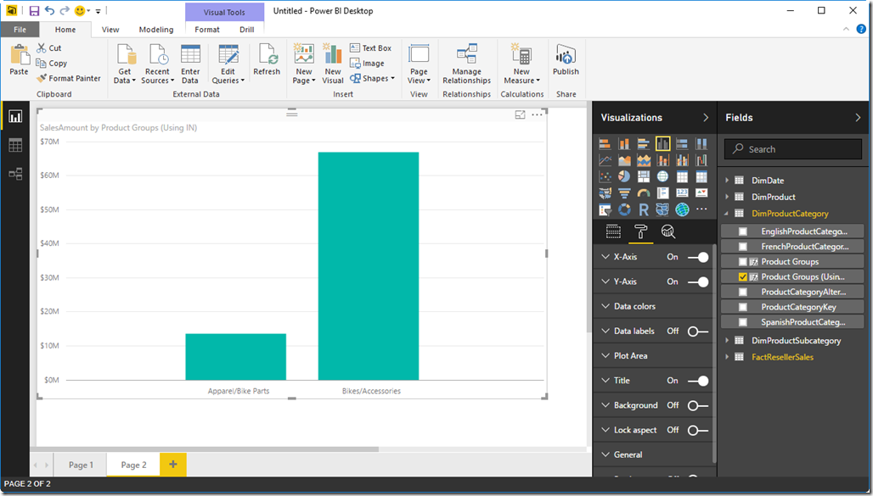Select the stacked column chart visualization
This screenshot has width=873, height=496.
[624, 144]
